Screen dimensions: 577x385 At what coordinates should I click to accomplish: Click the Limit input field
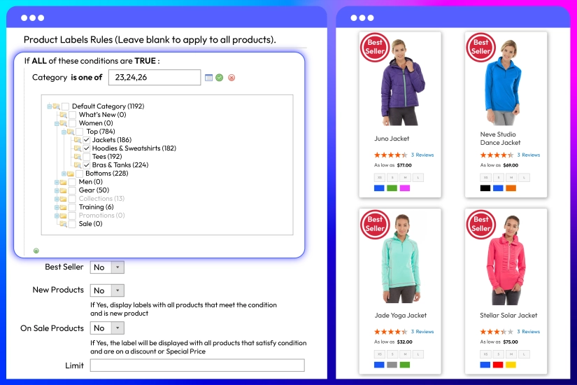tap(197, 365)
